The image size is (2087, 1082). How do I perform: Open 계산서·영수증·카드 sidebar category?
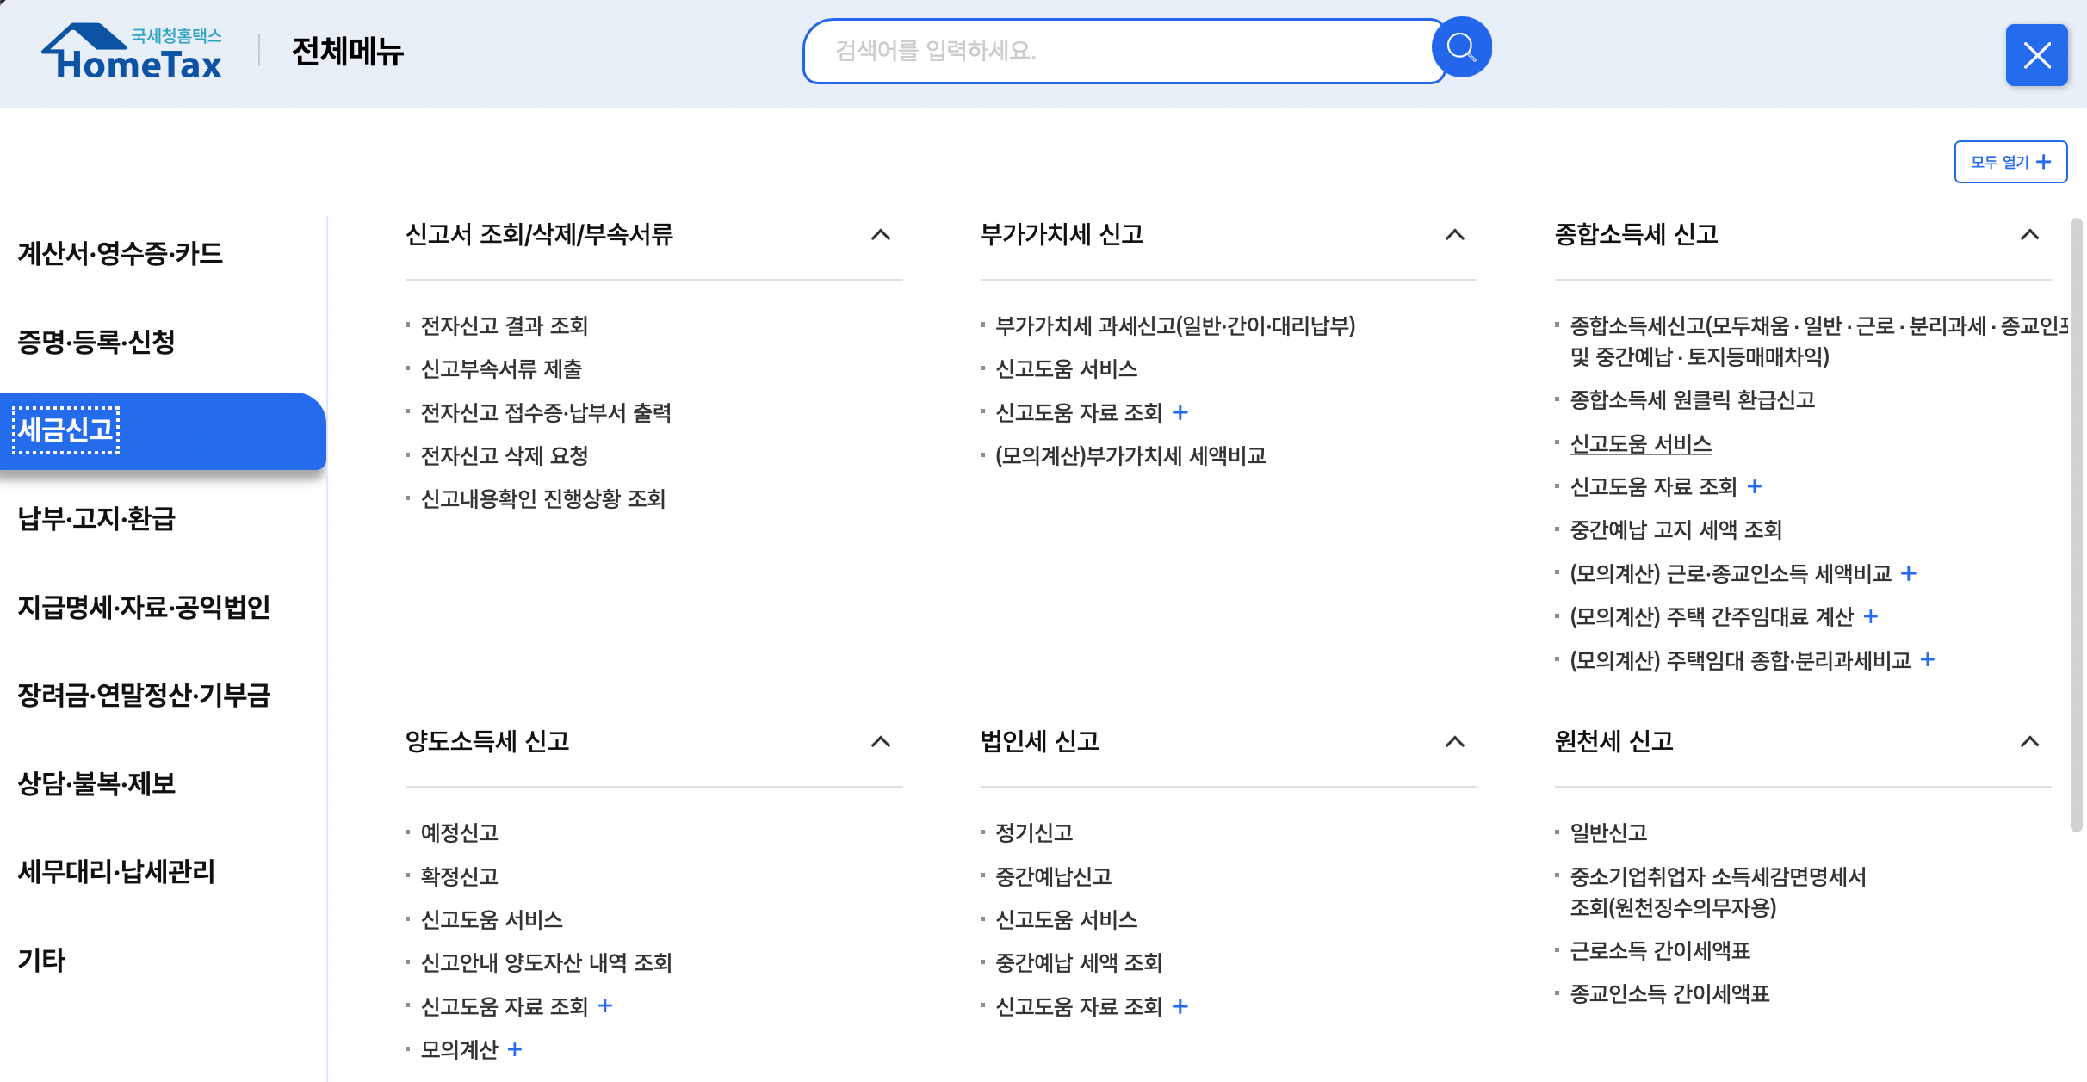click(119, 253)
